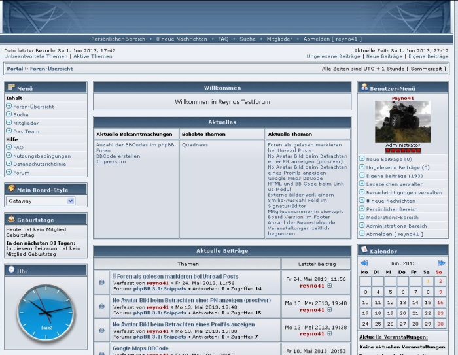
Task: Click next month arrow in Kalender
Action: pyautogui.click(x=442, y=263)
